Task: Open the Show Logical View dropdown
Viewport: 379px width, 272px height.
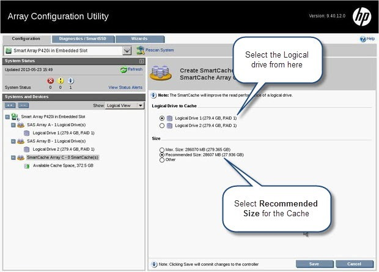Action: click(x=125, y=105)
